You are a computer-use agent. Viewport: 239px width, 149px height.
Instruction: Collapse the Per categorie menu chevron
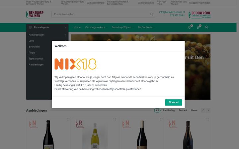(65, 27)
